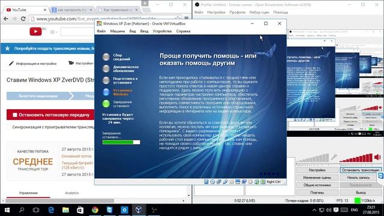Viewport: 384px width, 216px height.
Task: Open Информация и настройки tab on YouTube
Action: pyautogui.click(x=33, y=64)
